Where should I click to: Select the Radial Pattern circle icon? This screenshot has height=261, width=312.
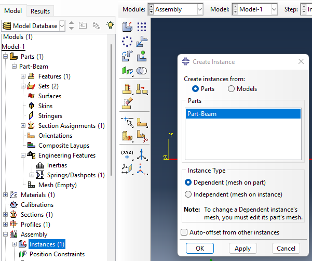(x=127, y=42)
